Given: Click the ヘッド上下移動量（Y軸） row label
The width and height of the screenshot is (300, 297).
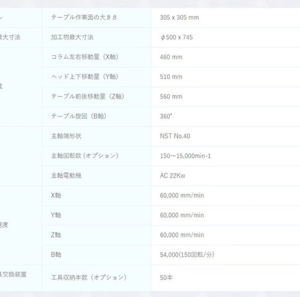Looking at the screenshot, I should pyautogui.click(x=85, y=77).
